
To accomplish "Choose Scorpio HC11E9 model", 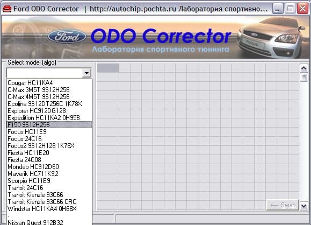I will (x=49, y=181).
